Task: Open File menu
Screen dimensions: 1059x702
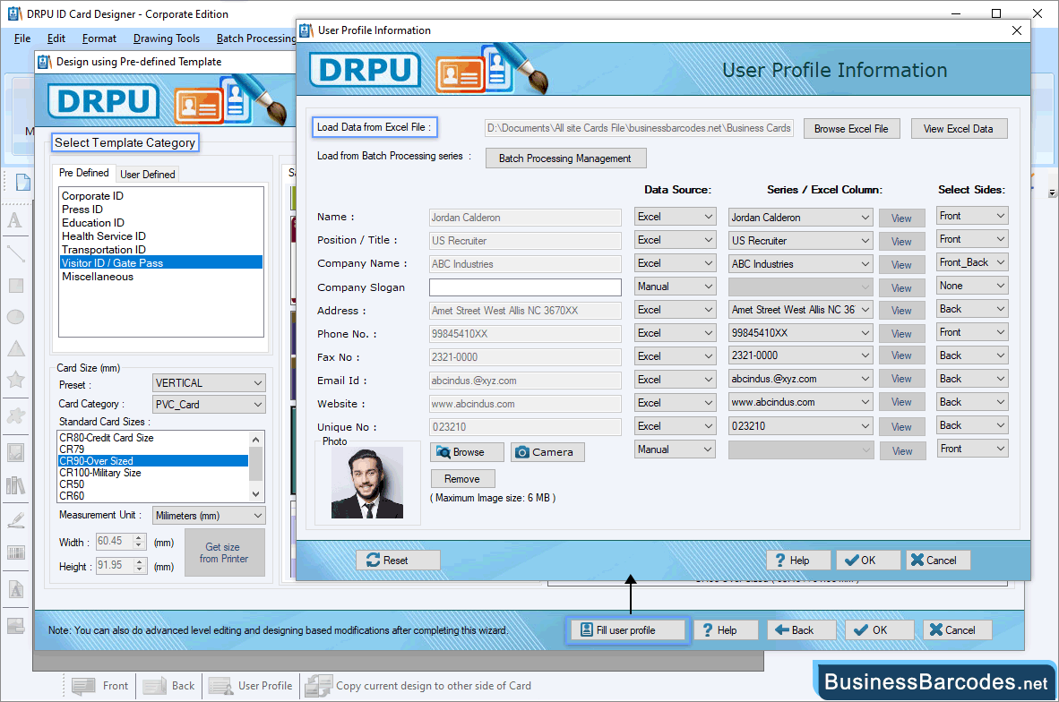Action: (22, 39)
